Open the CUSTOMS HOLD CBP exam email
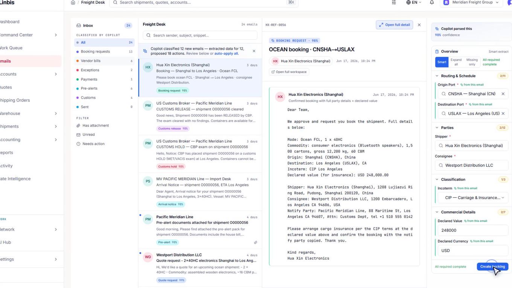This screenshot has width=512, height=288. 200,154
